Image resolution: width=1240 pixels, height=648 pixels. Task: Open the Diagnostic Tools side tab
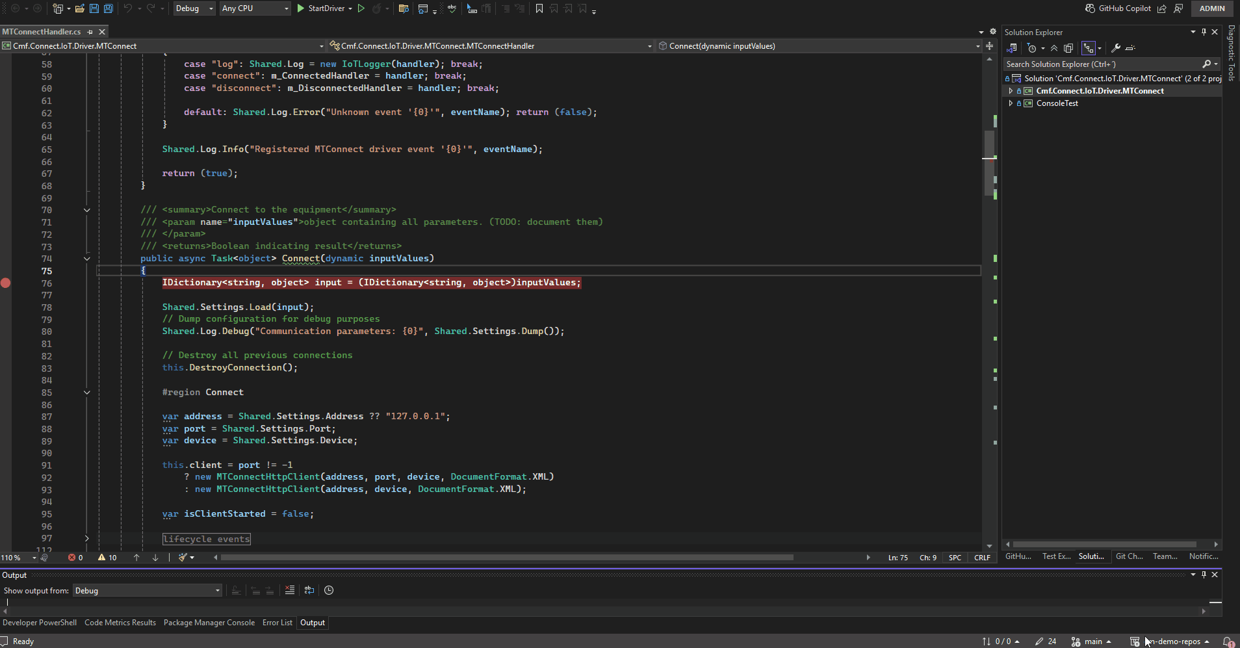(x=1231, y=53)
